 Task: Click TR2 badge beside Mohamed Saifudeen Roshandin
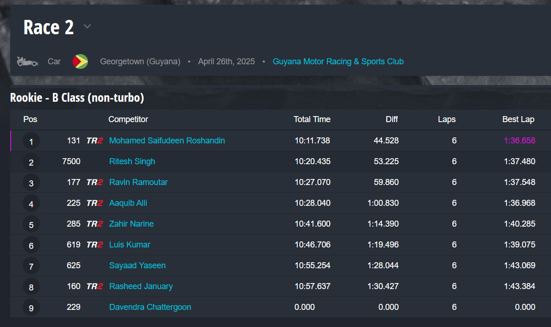(94, 141)
